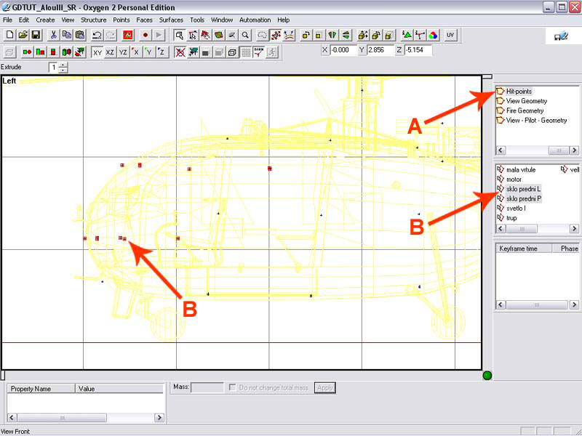Increase Extrude value with up arrow

(63, 65)
